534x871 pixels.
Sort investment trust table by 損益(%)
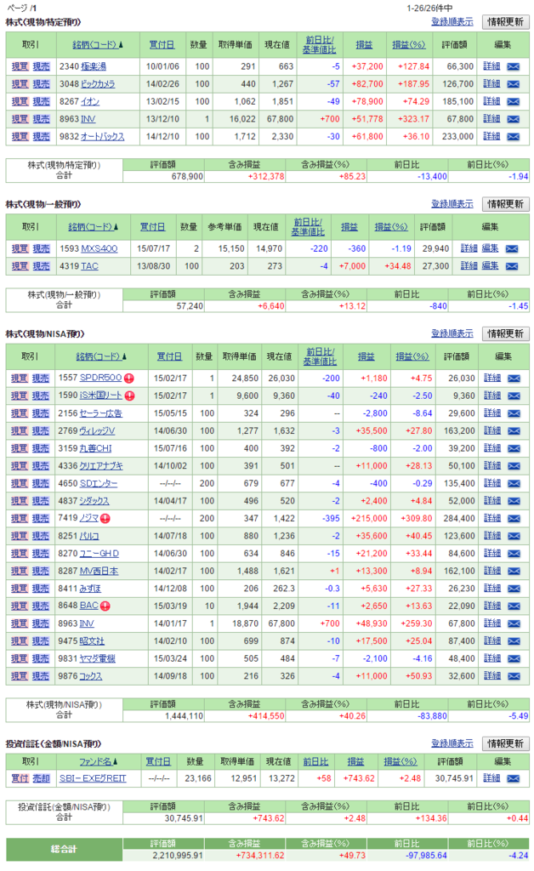click(x=400, y=761)
